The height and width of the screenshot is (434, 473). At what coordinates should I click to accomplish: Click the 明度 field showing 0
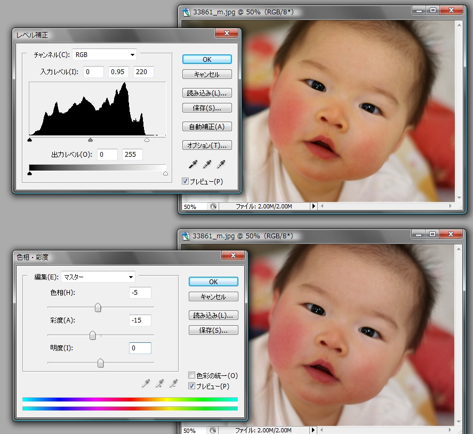(140, 348)
